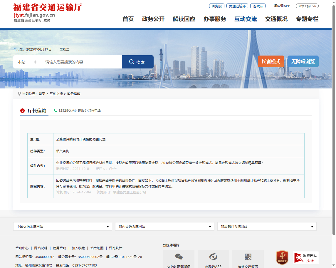This screenshot has width=336, height=268.
Task: Enable 长者模式 elder mode
Action: click(x=271, y=62)
